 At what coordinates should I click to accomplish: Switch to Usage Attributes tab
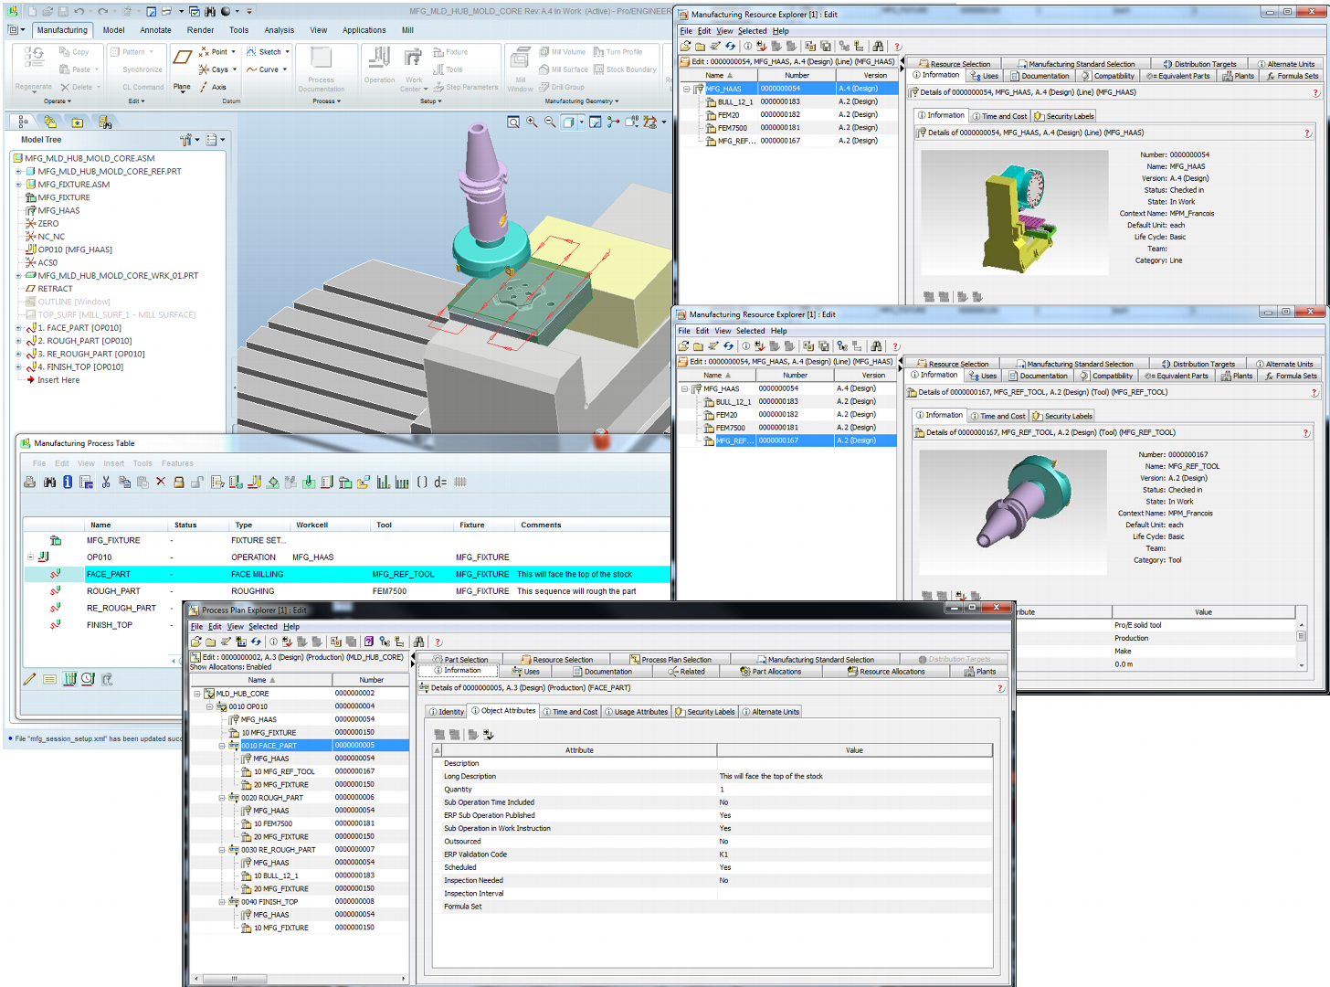click(637, 712)
